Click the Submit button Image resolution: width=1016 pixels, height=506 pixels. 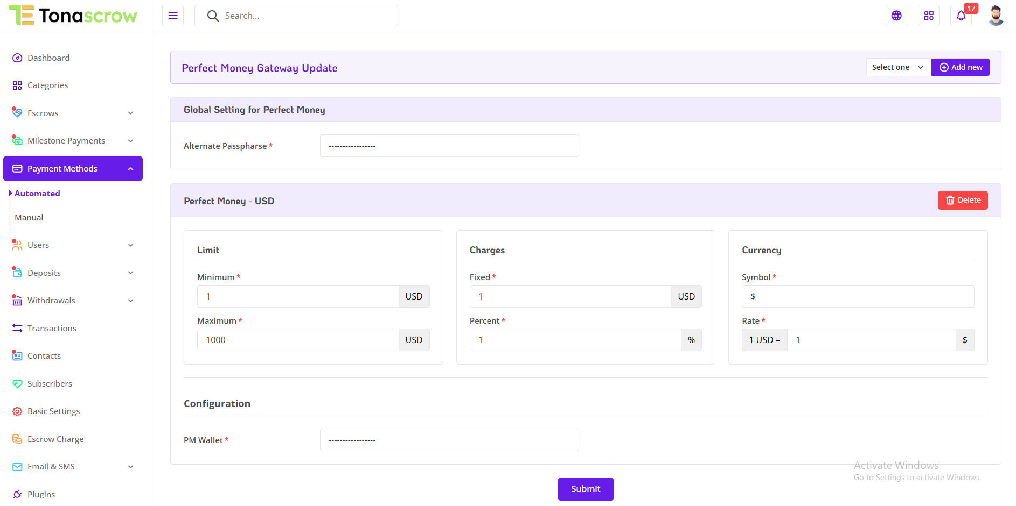coord(586,489)
